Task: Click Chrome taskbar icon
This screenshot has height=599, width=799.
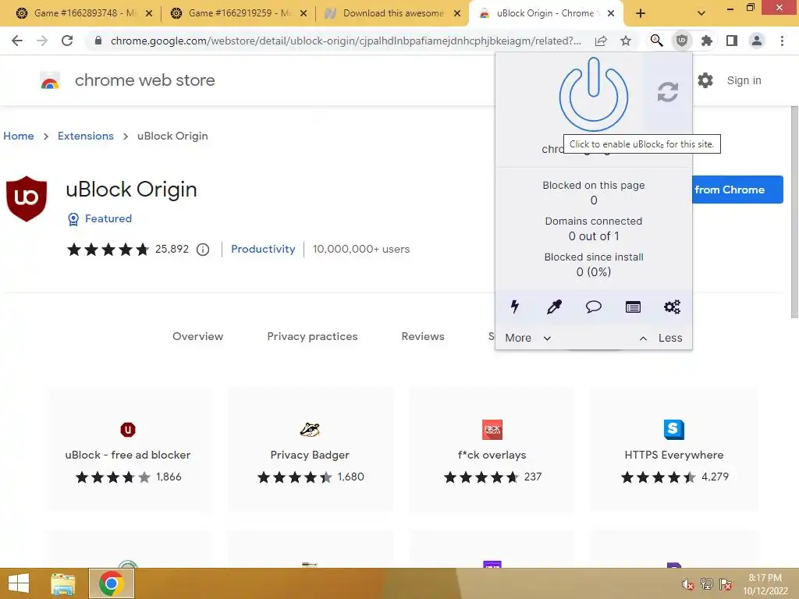Action: pos(112,583)
